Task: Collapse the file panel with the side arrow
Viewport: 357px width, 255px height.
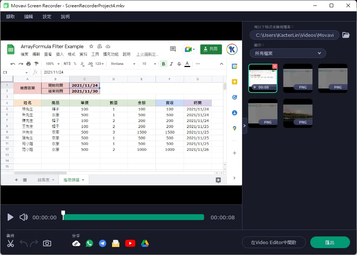Action: click(x=245, y=126)
